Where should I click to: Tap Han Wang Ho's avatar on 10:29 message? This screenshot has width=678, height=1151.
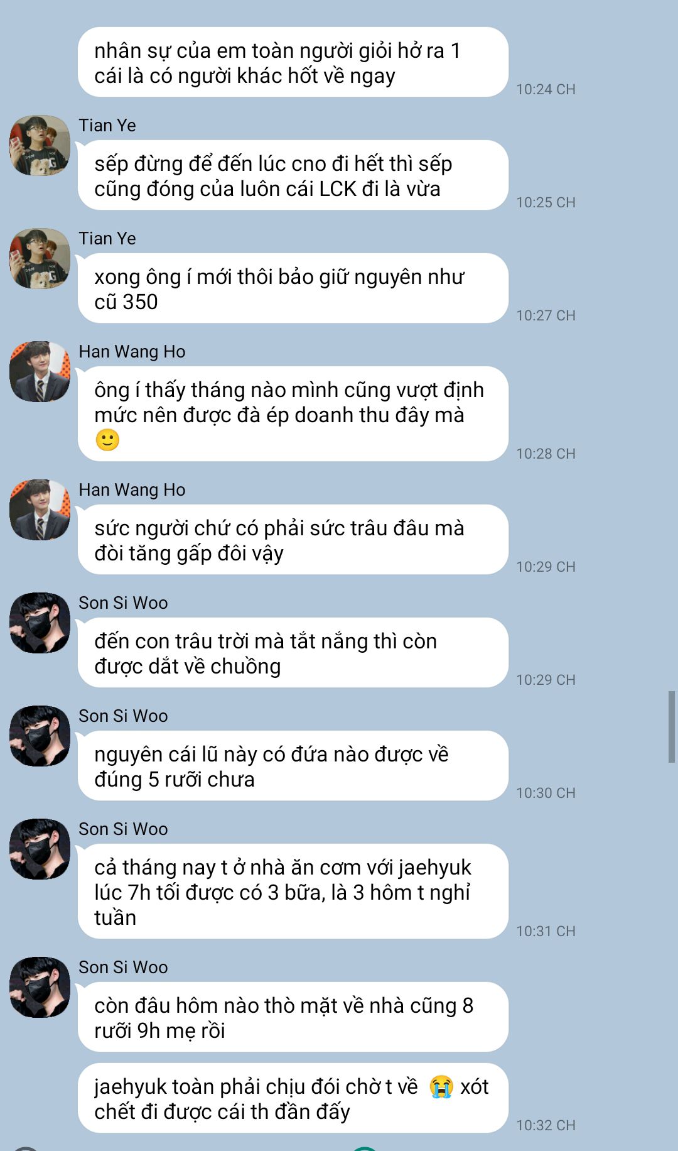(x=40, y=510)
